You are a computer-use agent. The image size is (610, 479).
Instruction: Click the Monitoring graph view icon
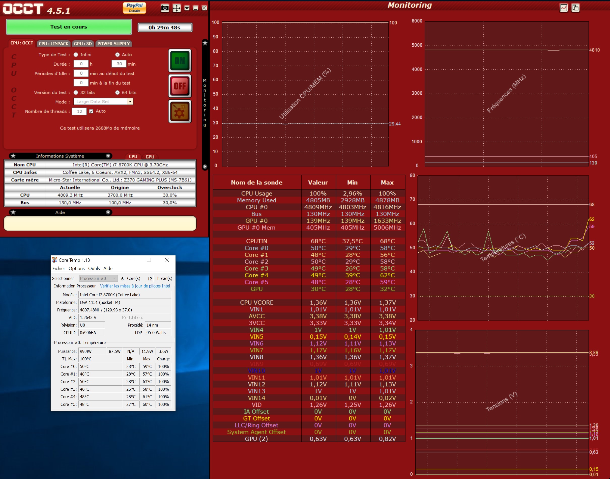coord(564,8)
